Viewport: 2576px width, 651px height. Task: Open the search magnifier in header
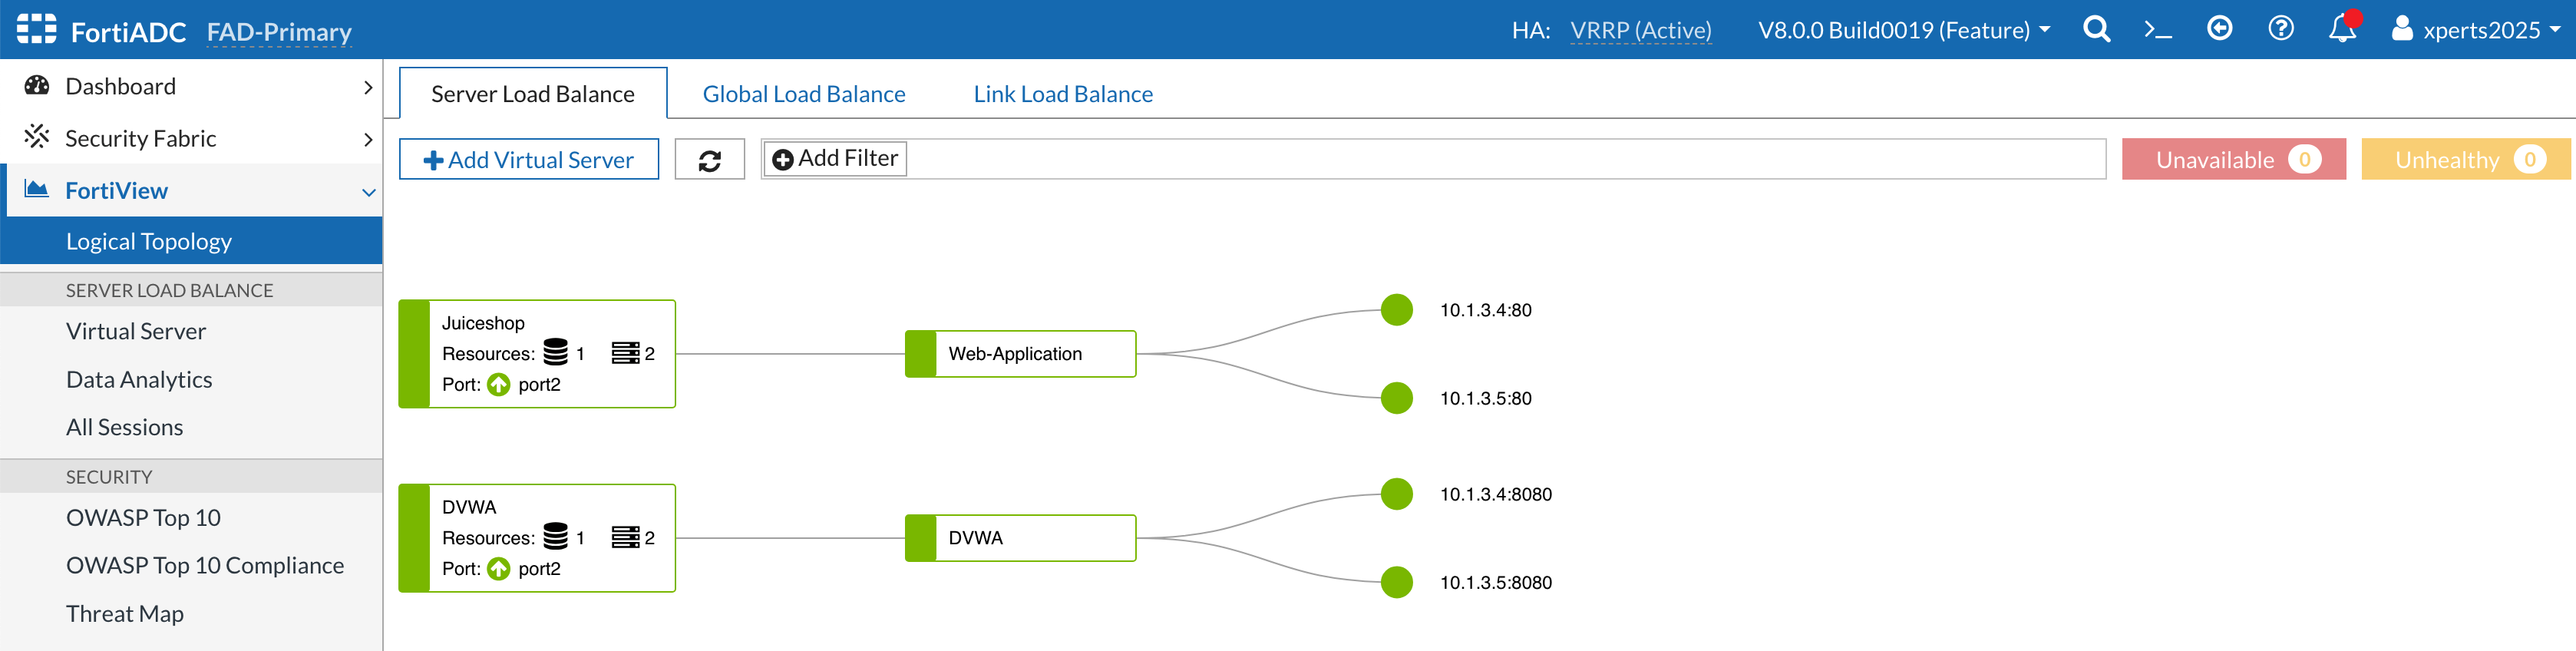click(x=2096, y=30)
